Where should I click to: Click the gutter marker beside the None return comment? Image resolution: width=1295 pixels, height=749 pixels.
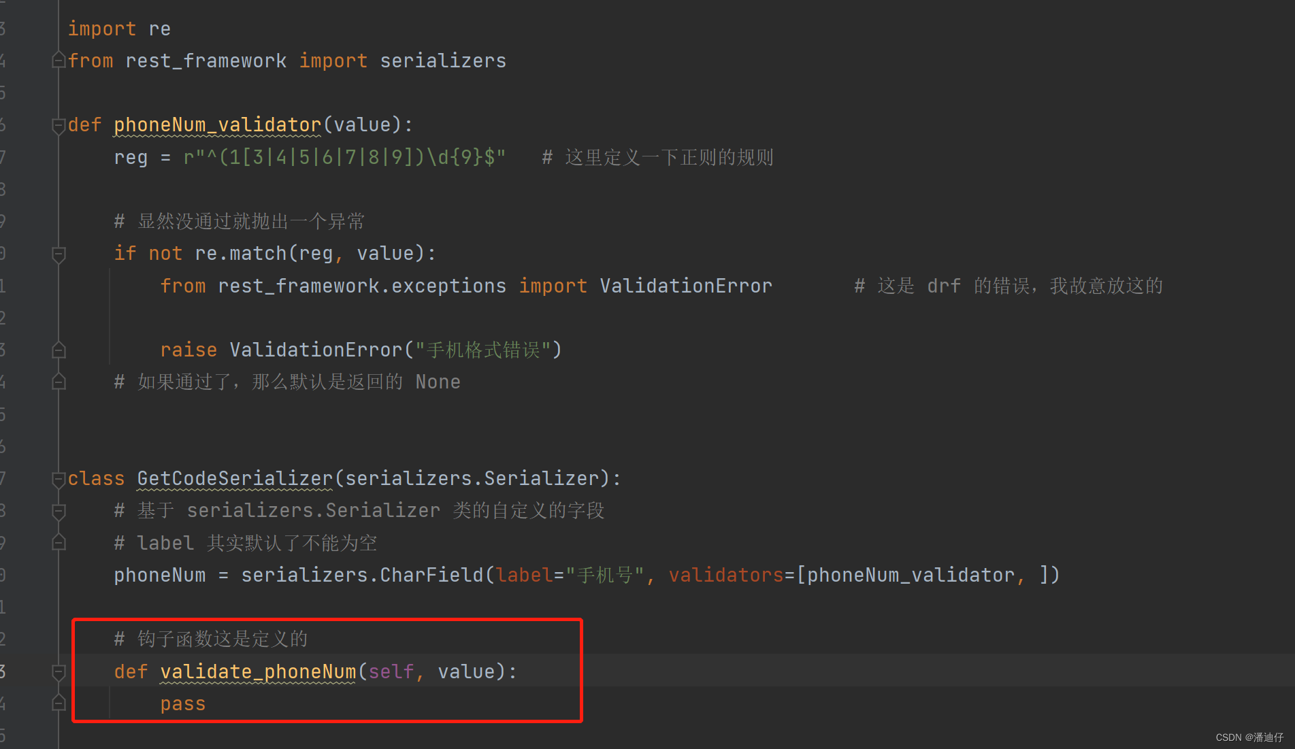click(x=59, y=382)
